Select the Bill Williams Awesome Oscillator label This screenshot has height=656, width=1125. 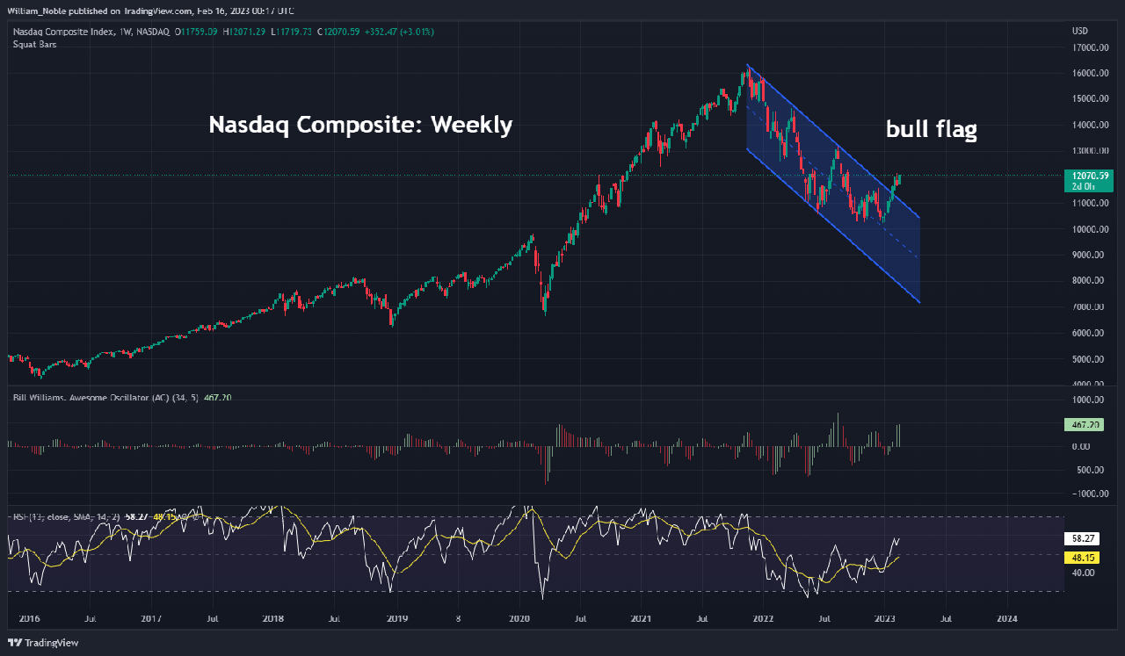pos(105,398)
